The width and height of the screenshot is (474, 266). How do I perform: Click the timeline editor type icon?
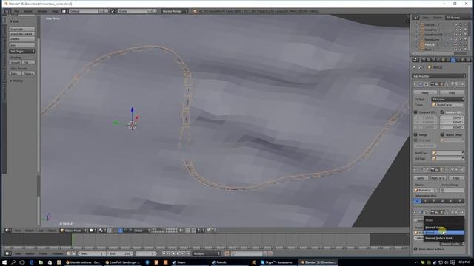point(8,253)
